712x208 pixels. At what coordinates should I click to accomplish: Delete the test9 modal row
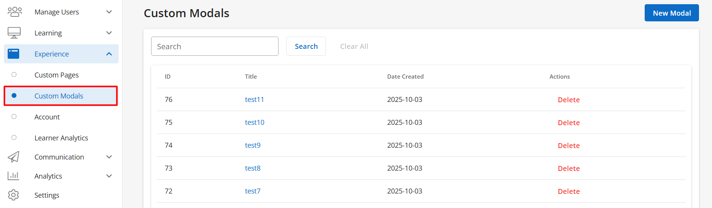click(x=569, y=145)
